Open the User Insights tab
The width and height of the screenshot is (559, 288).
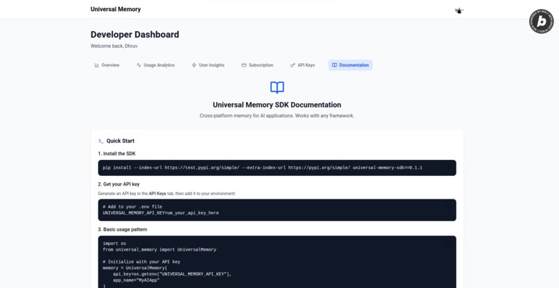(x=208, y=65)
